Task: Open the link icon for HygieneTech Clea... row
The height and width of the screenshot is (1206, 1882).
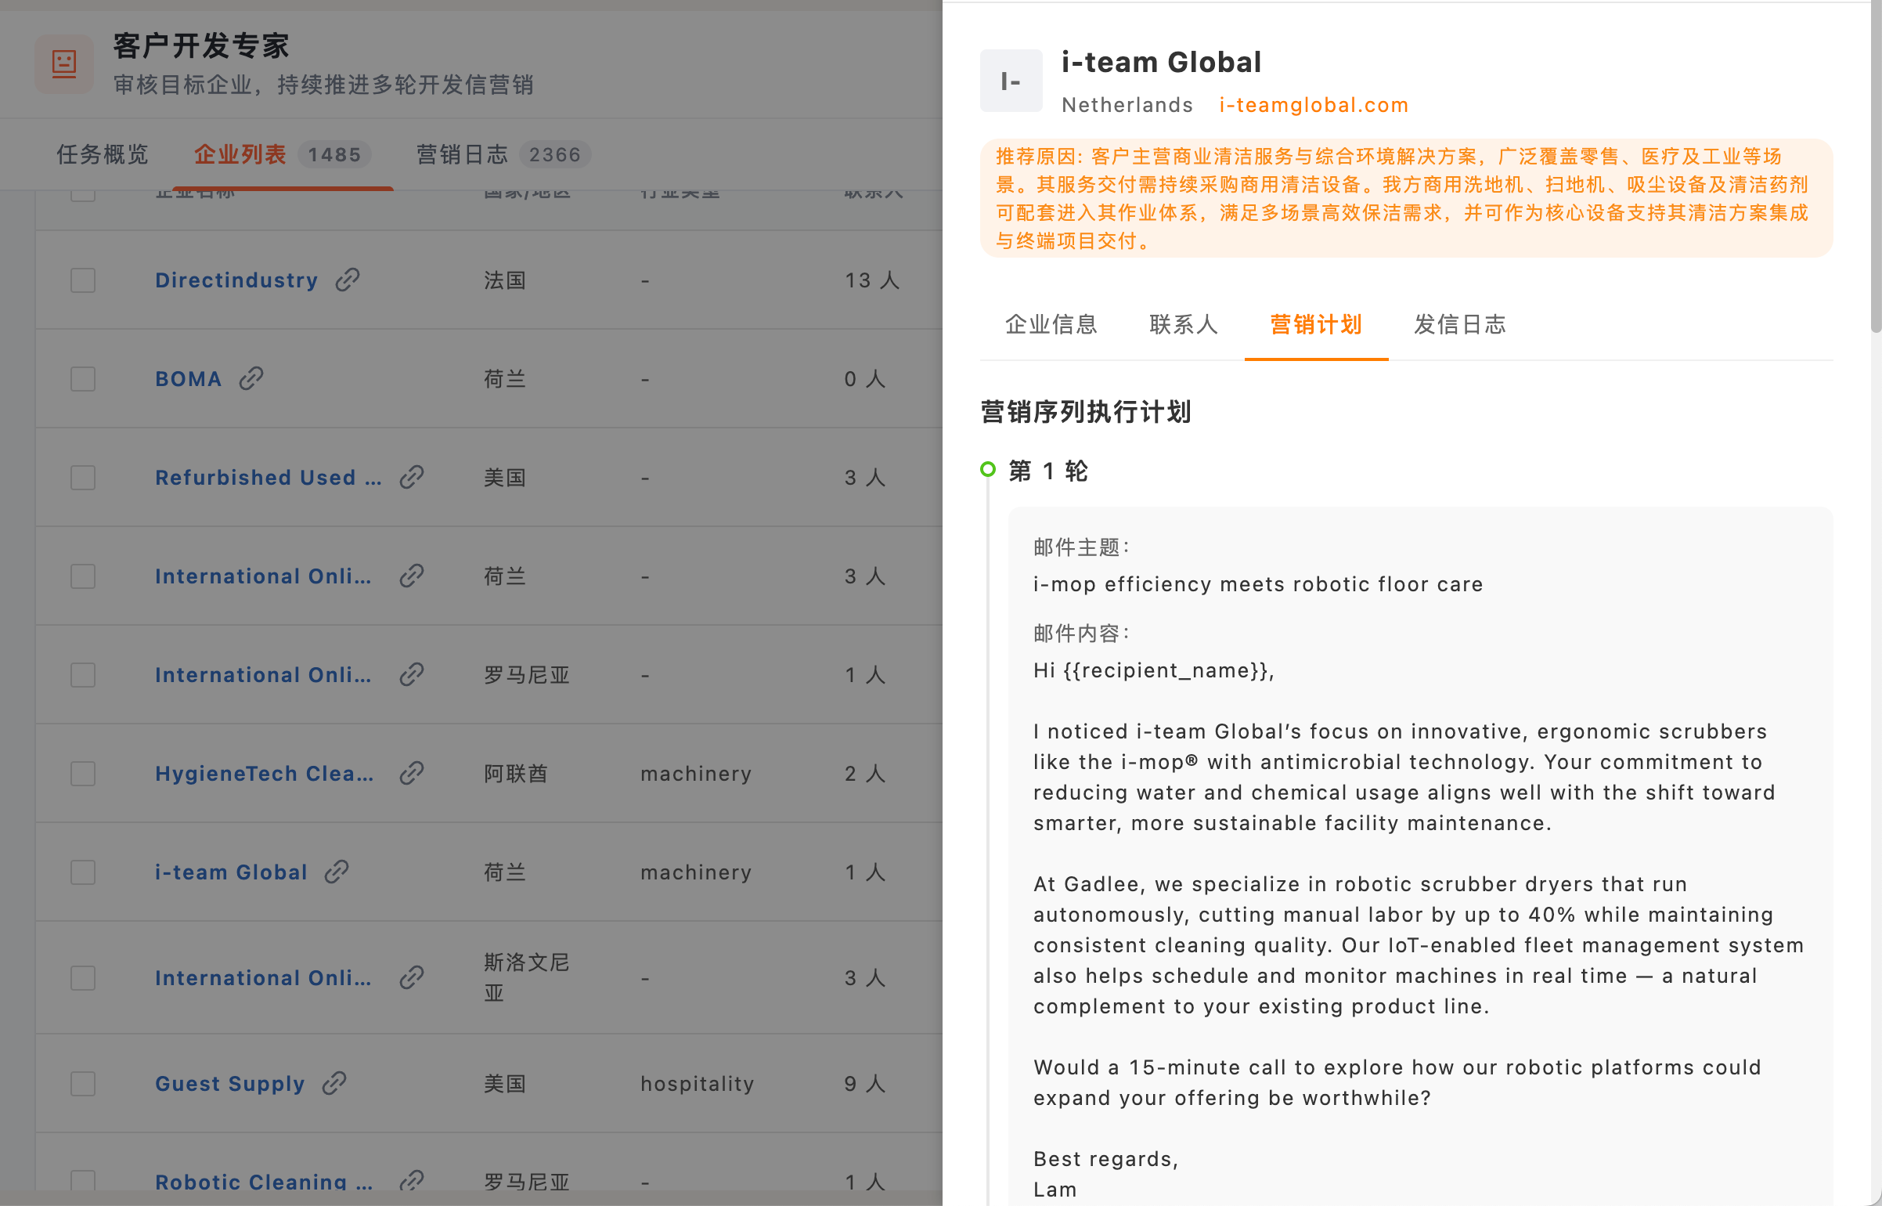Action: click(x=412, y=773)
